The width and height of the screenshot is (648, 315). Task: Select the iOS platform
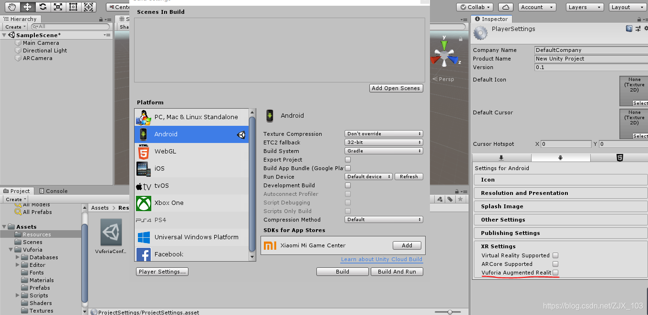click(192, 168)
